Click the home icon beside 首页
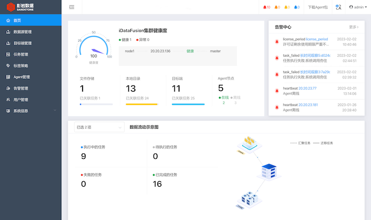Image resolution: width=371 pixels, height=220 pixels. (8, 20)
